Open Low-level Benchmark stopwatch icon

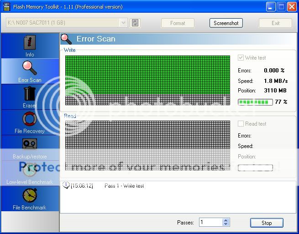click(x=30, y=170)
